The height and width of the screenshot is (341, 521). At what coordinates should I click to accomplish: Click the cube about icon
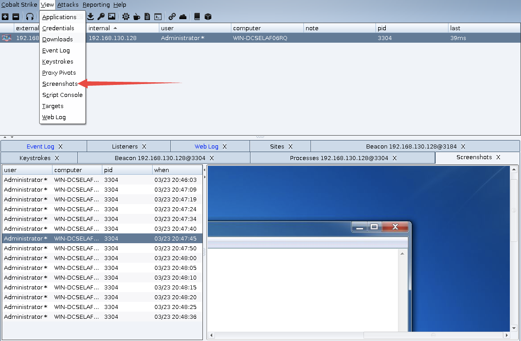tap(208, 16)
